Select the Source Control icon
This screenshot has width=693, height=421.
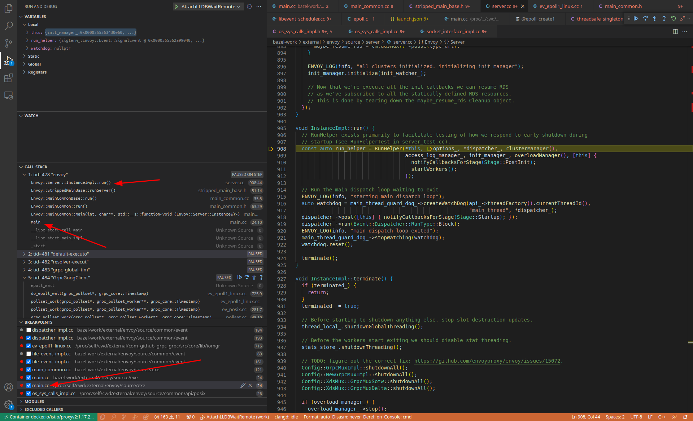(9, 43)
